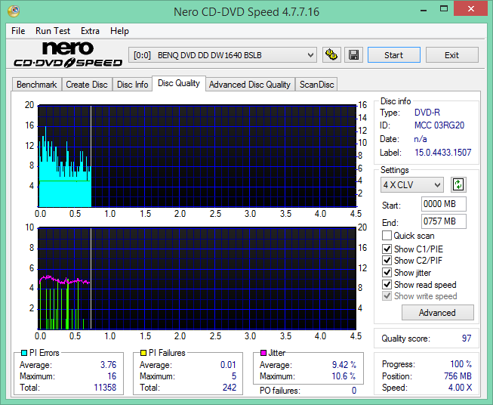Click the disc Date value n/a
The width and height of the screenshot is (493, 405).
click(x=421, y=139)
